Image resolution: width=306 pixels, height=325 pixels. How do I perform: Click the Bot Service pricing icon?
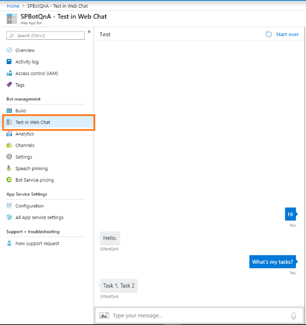pyautogui.click(x=9, y=180)
